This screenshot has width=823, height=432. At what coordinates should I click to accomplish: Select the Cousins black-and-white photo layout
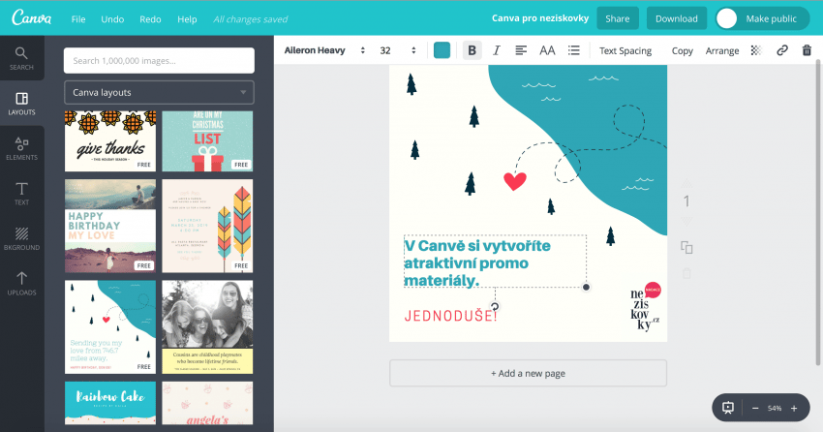click(x=207, y=327)
